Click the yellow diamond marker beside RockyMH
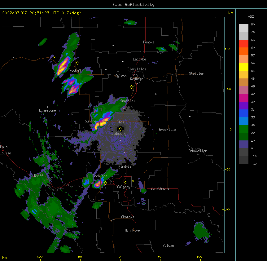 (x=77, y=63)
